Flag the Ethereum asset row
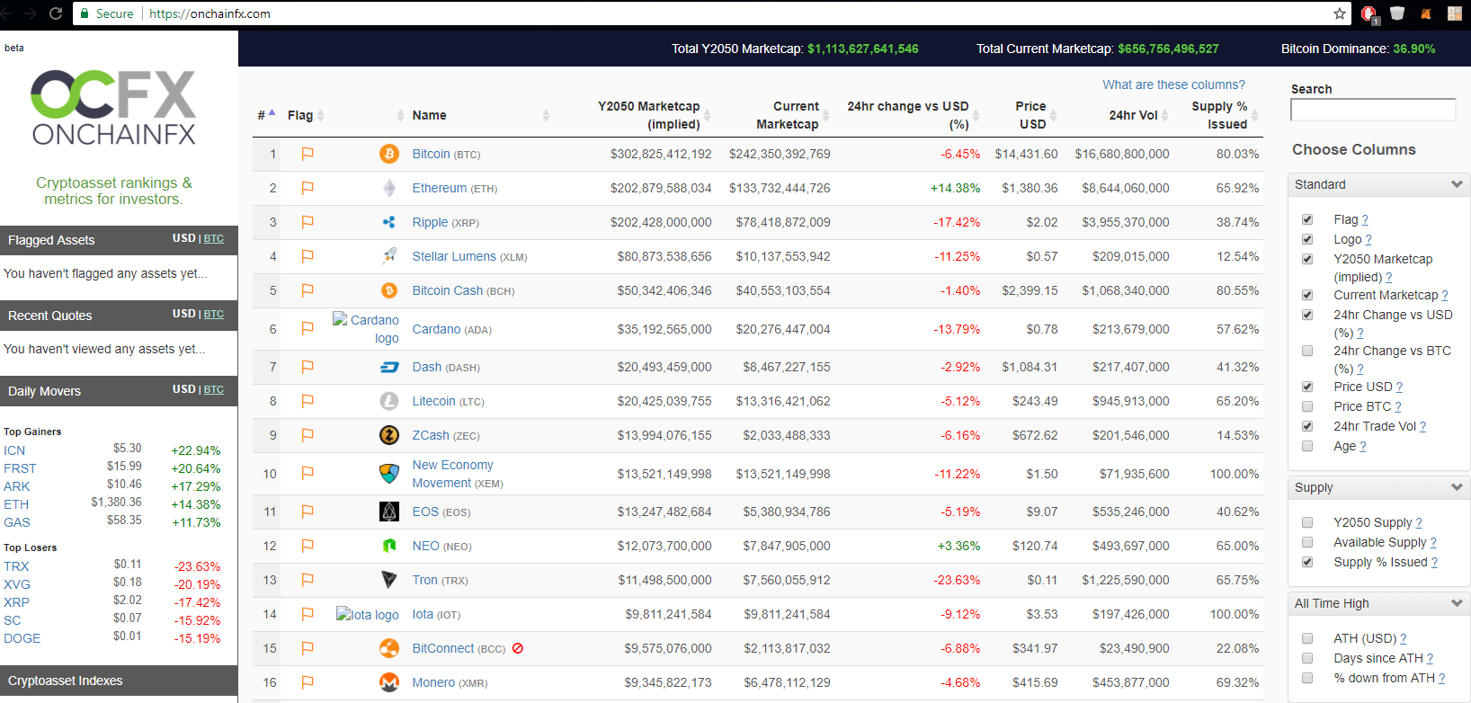 click(308, 188)
